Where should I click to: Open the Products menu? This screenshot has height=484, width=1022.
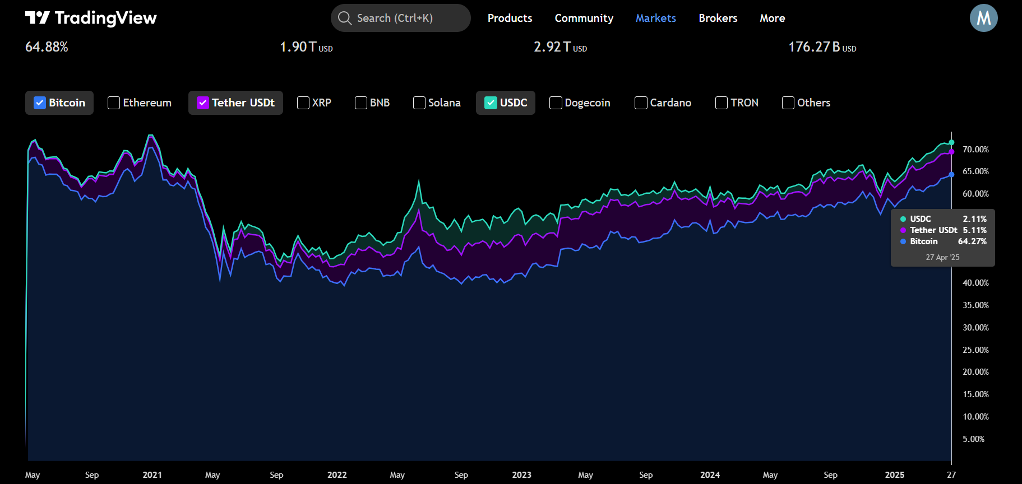510,18
